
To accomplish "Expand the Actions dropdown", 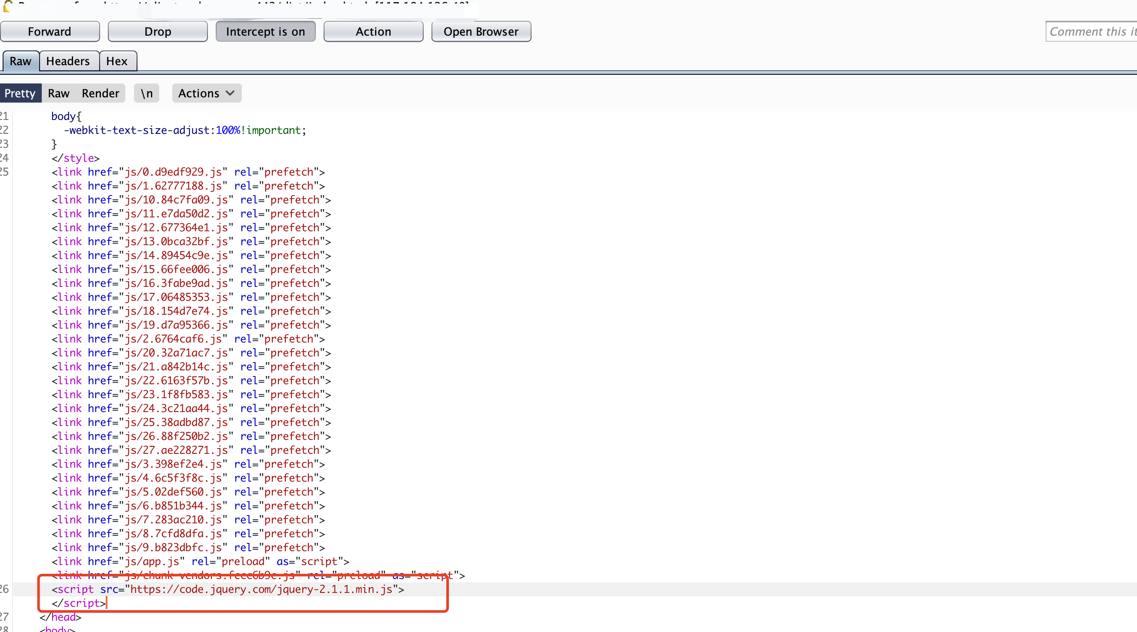I will pos(199,93).
